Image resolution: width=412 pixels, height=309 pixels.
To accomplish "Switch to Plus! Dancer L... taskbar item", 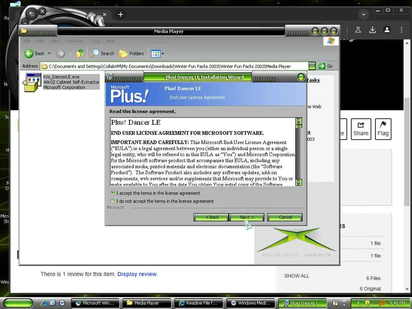I will point(303,303).
